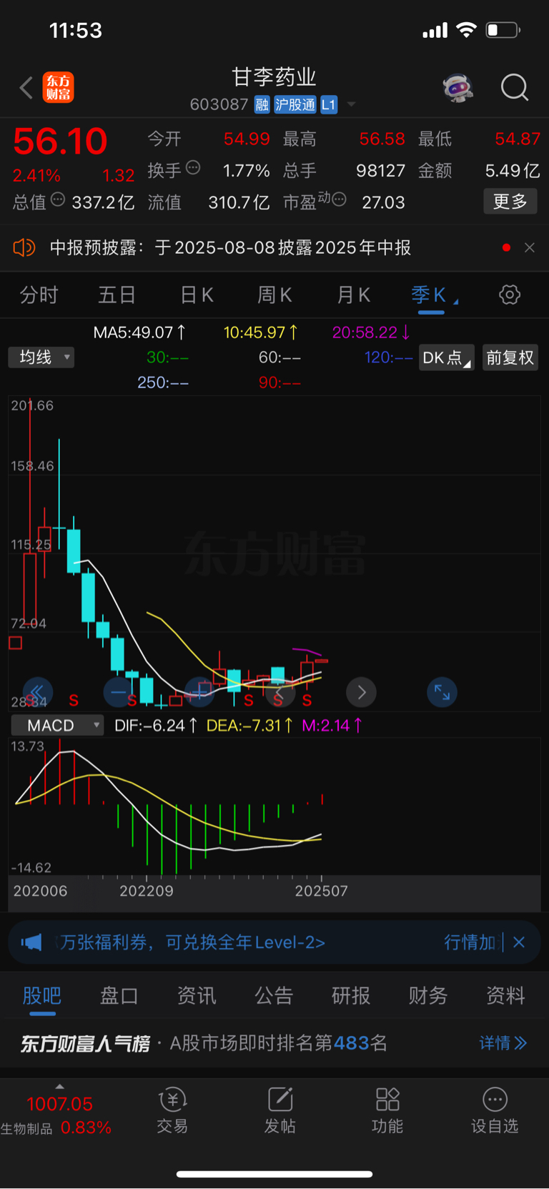549x1189 pixels.
Task: Switch to 分时 chart tab
Action: click(39, 295)
